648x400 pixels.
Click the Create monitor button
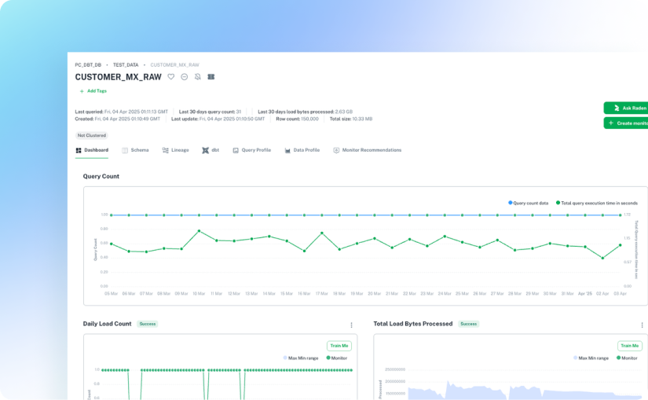(626, 123)
